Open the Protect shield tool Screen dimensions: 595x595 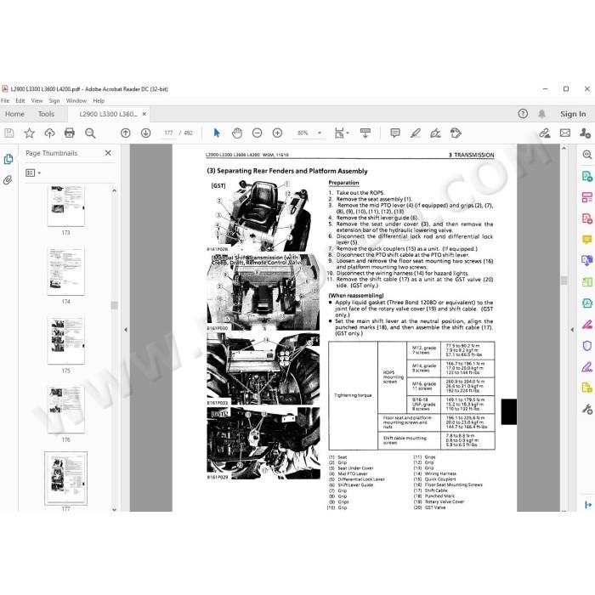coord(586,346)
